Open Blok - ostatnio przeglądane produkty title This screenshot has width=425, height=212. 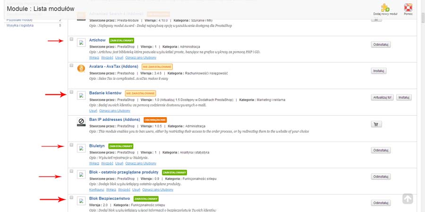coord(124,172)
